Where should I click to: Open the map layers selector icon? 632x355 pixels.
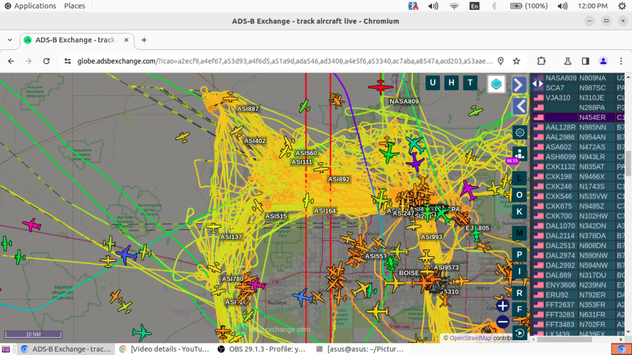(496, 84)
